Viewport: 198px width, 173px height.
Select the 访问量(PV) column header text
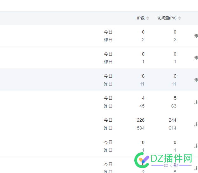click(x=167, y=18)
